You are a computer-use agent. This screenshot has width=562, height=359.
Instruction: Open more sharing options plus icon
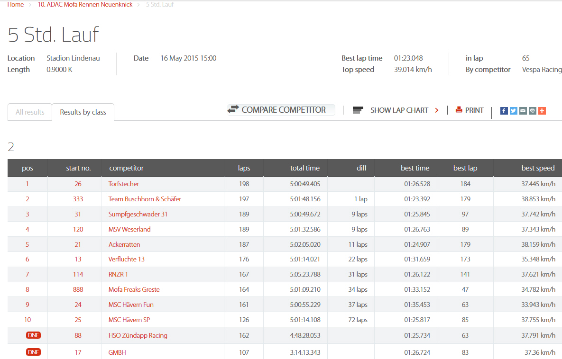point(542,111)
